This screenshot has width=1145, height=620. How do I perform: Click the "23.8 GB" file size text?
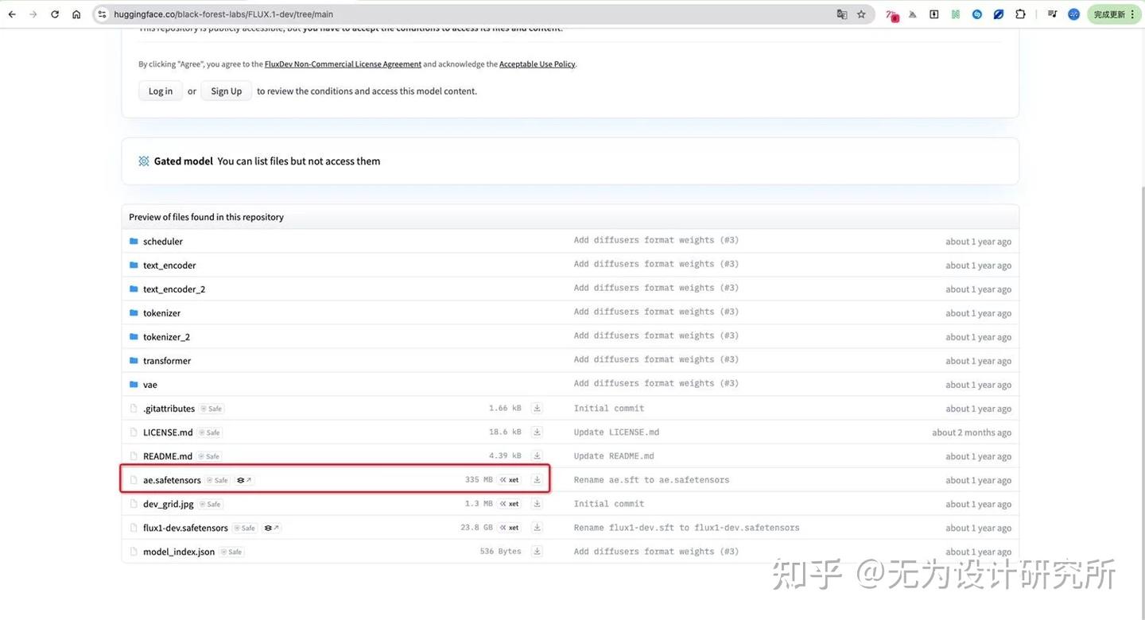[x=476, y=528]
